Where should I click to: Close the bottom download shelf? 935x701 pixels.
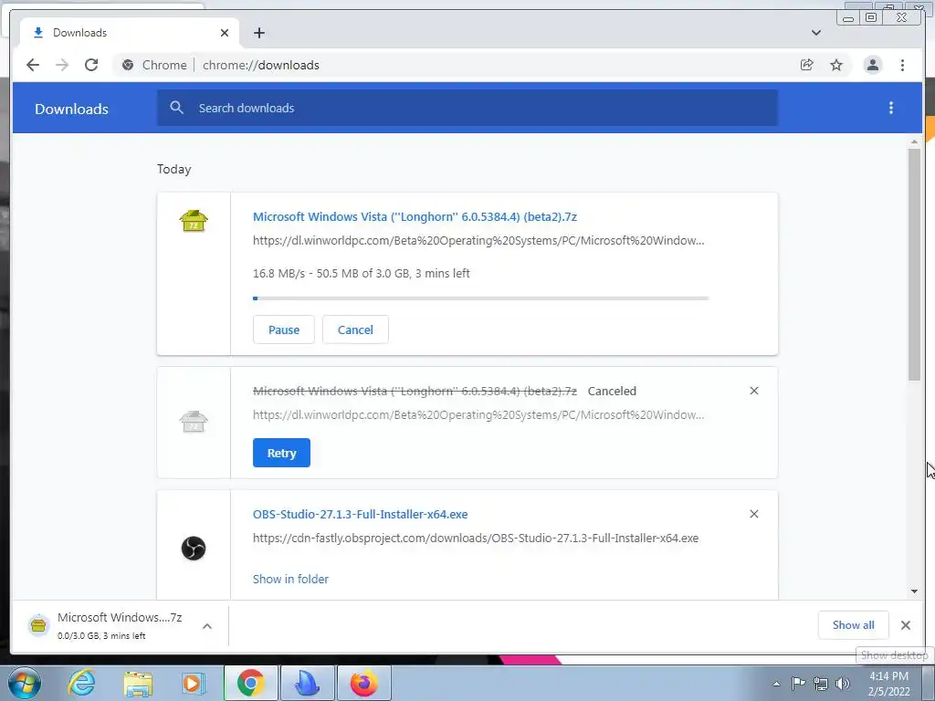(x=905, y=625)
